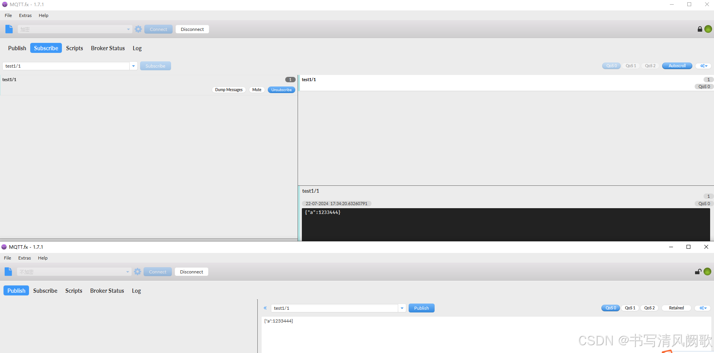Create a new connection profile
This screenshot has height=353, width=714.
(9, 29)
